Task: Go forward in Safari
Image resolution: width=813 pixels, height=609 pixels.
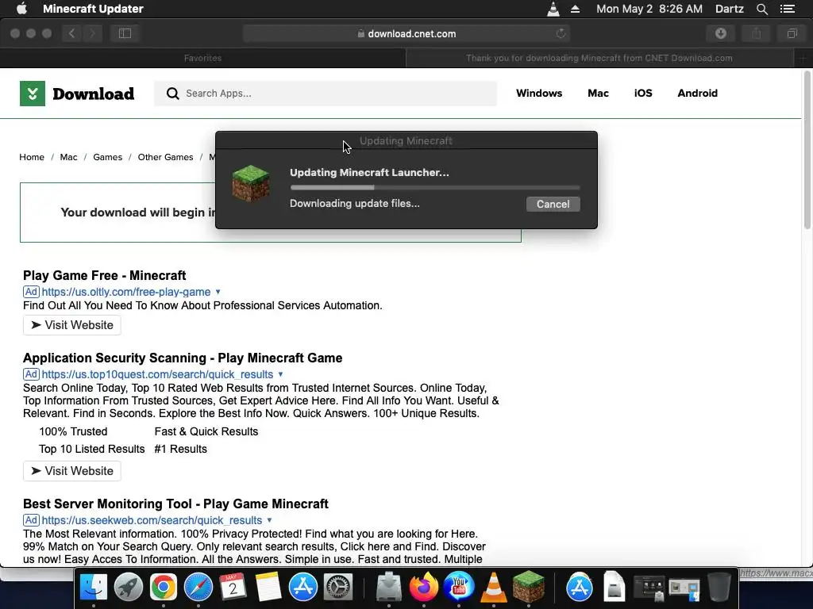Action: click(92, 33)
